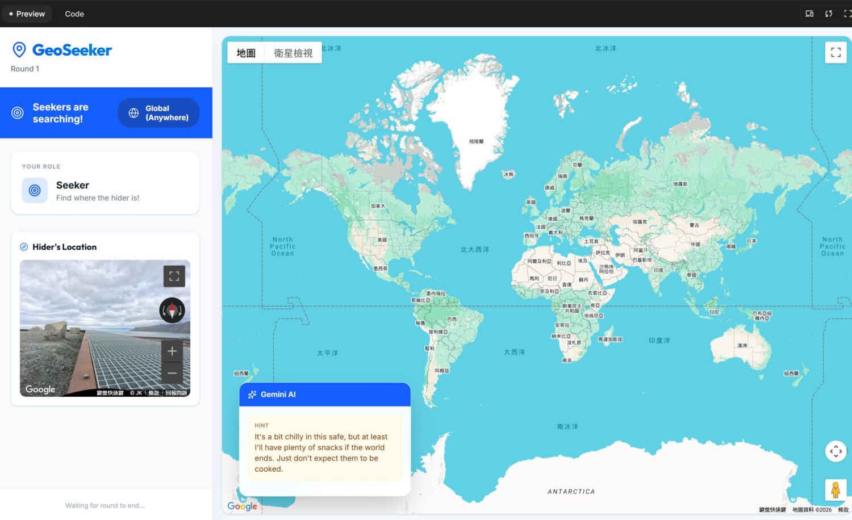Zoom in on the Street View image
Viewport: 852px width, 520px height.
pos(172,351)
